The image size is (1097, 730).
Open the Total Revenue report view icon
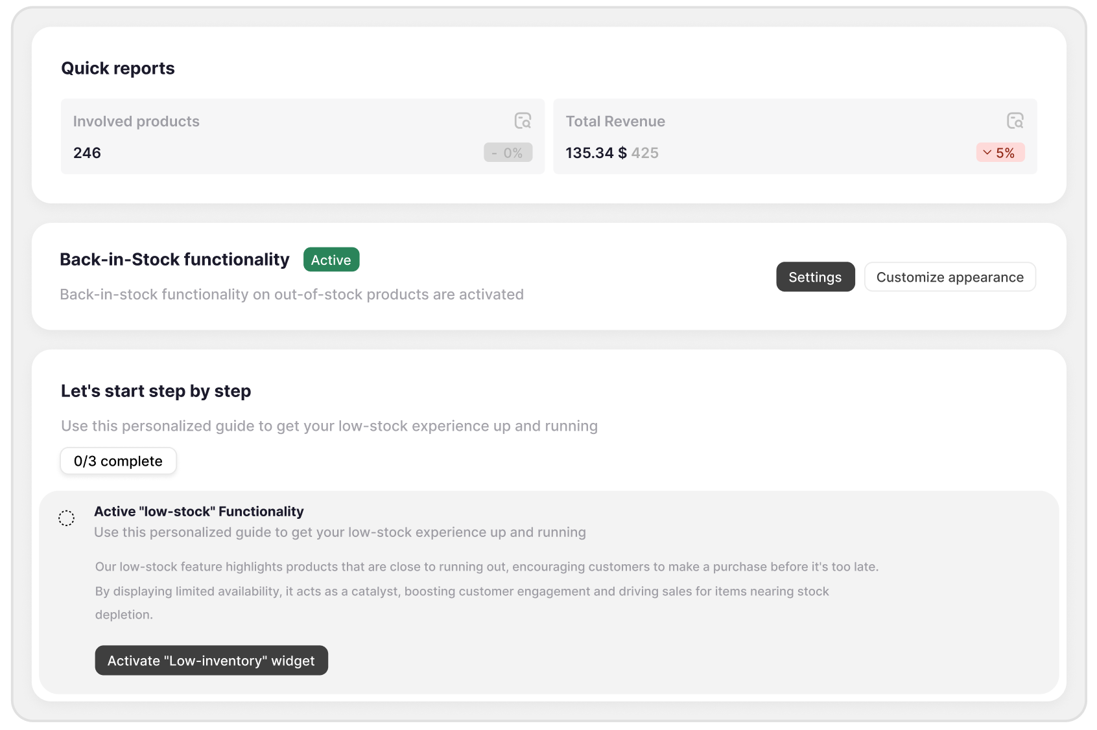pyautogui.click(x=1015, y=120)
